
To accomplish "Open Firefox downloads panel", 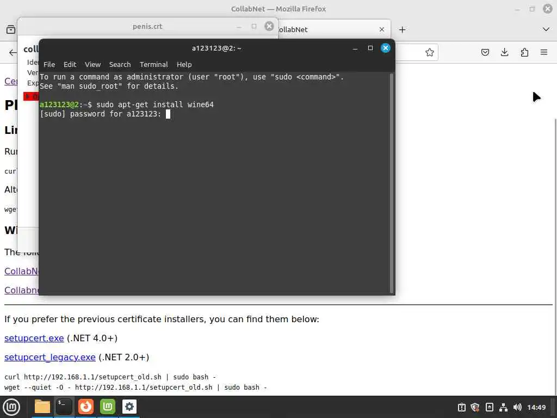I will 504,53.
